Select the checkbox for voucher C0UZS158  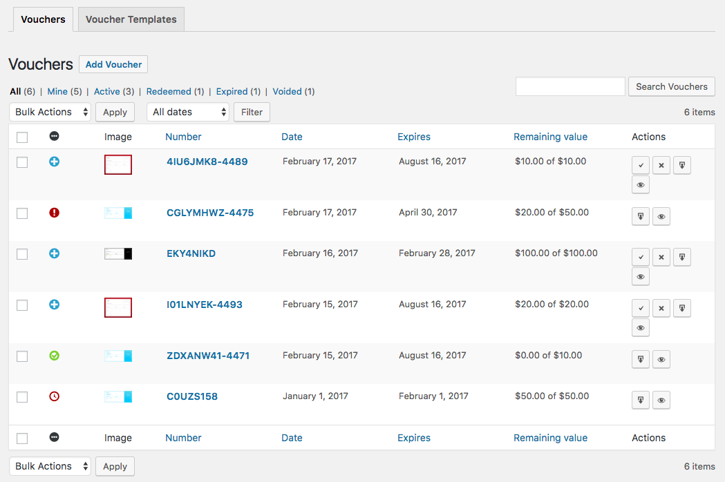(22, 397)
